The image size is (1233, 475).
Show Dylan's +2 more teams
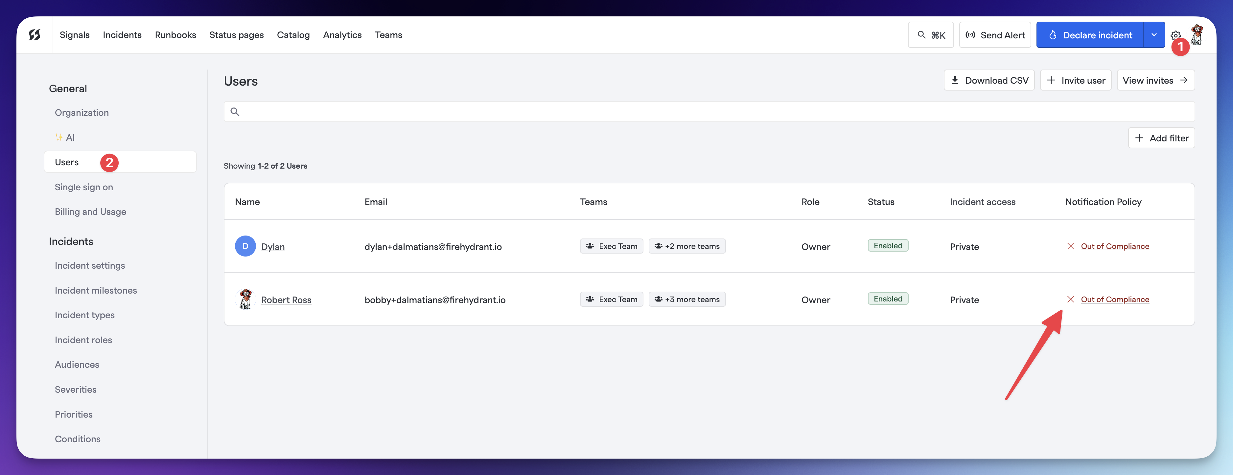click(x=687, y=246)
